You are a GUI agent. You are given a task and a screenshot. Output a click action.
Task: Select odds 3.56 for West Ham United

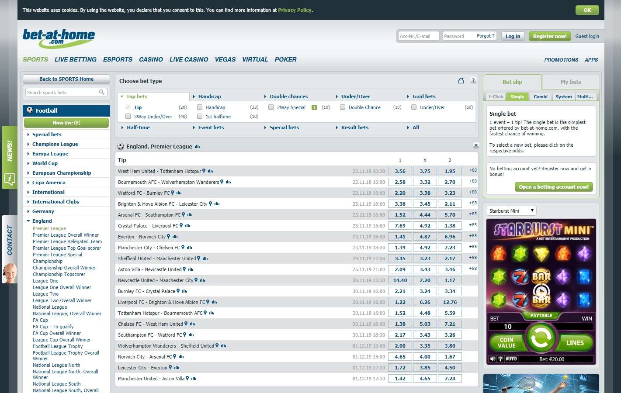point(400,171)
